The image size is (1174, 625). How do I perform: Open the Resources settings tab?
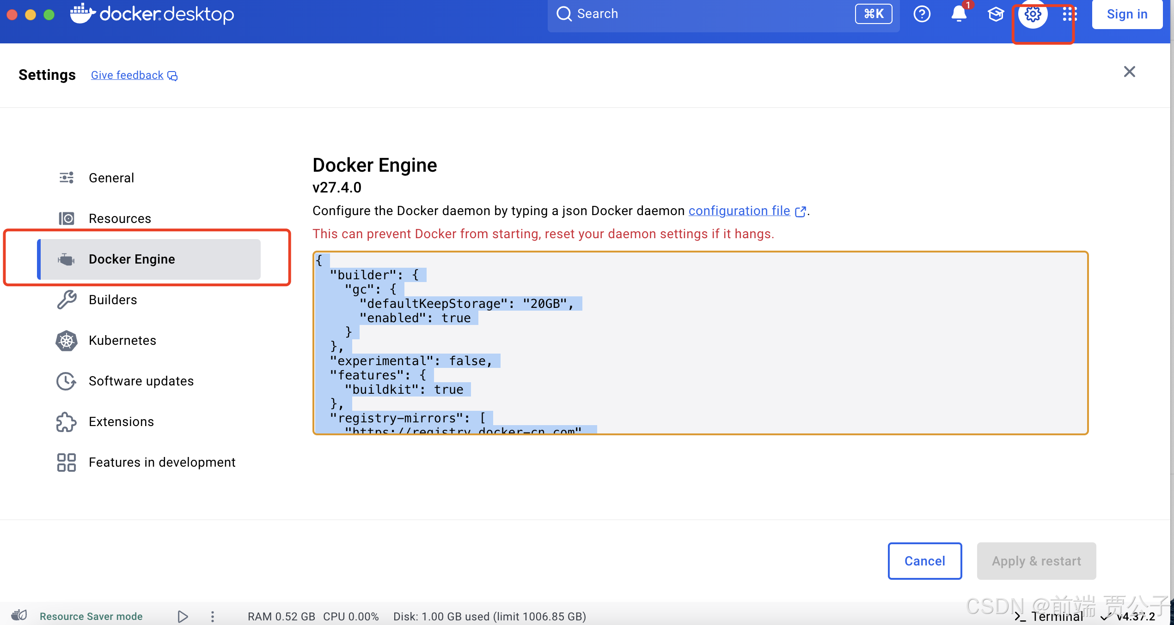click(x=149, y=218)
